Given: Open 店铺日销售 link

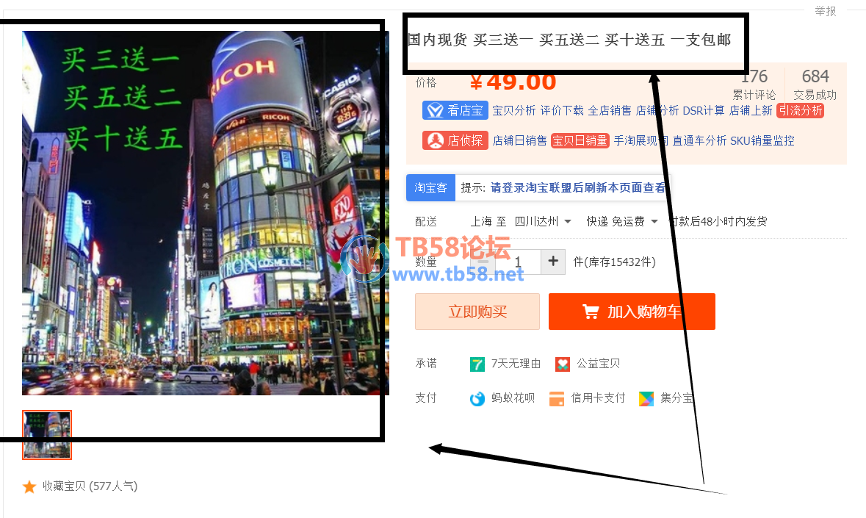Looking at the screenshot, I should tap(519, 141).
